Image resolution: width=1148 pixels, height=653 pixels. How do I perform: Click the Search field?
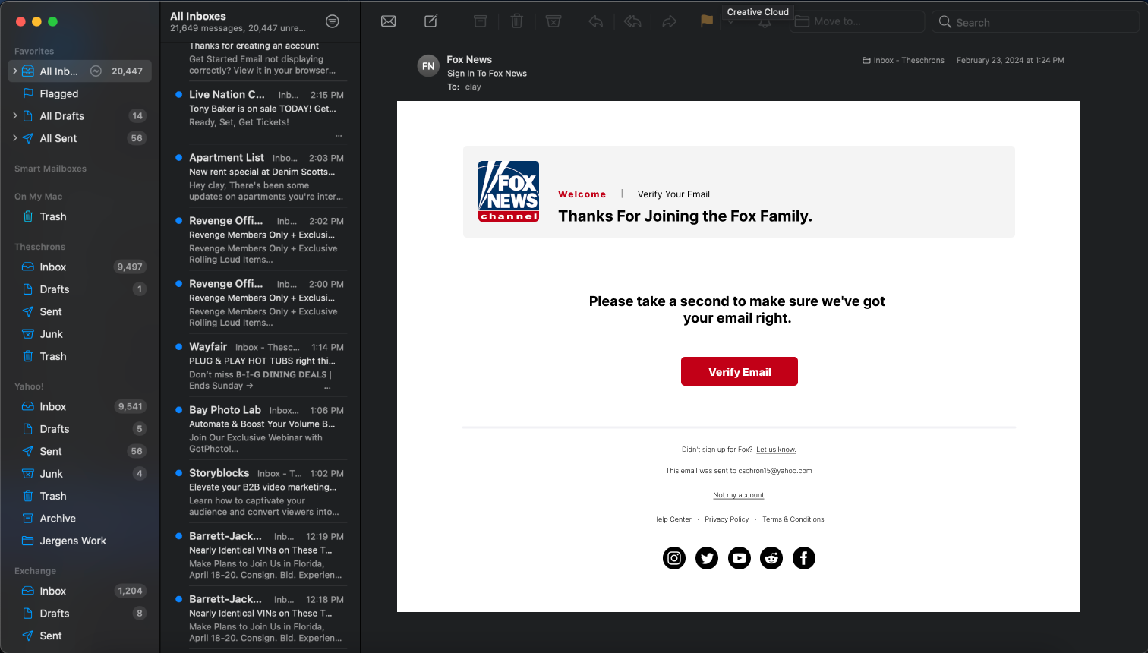pos(1036,22)
